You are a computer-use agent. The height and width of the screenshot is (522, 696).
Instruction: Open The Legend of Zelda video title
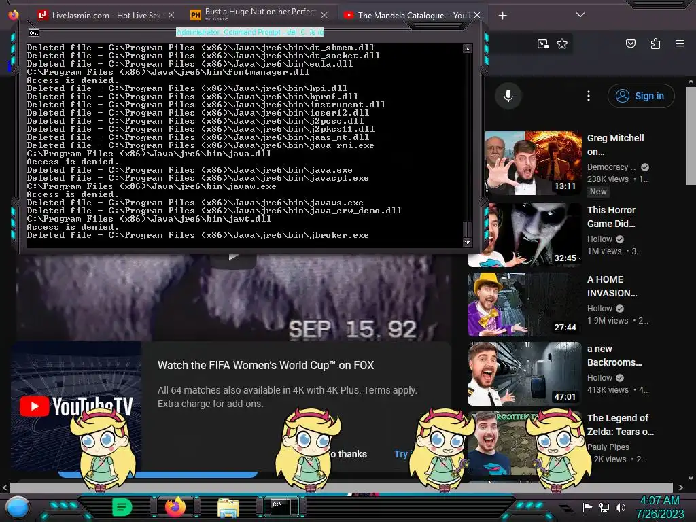621,425
